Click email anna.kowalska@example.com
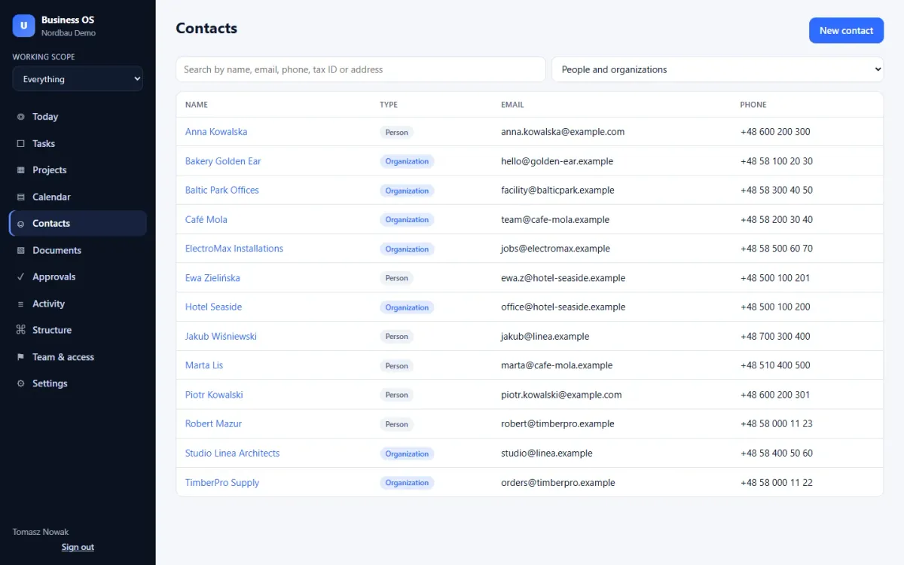 [x=563, y=132]
